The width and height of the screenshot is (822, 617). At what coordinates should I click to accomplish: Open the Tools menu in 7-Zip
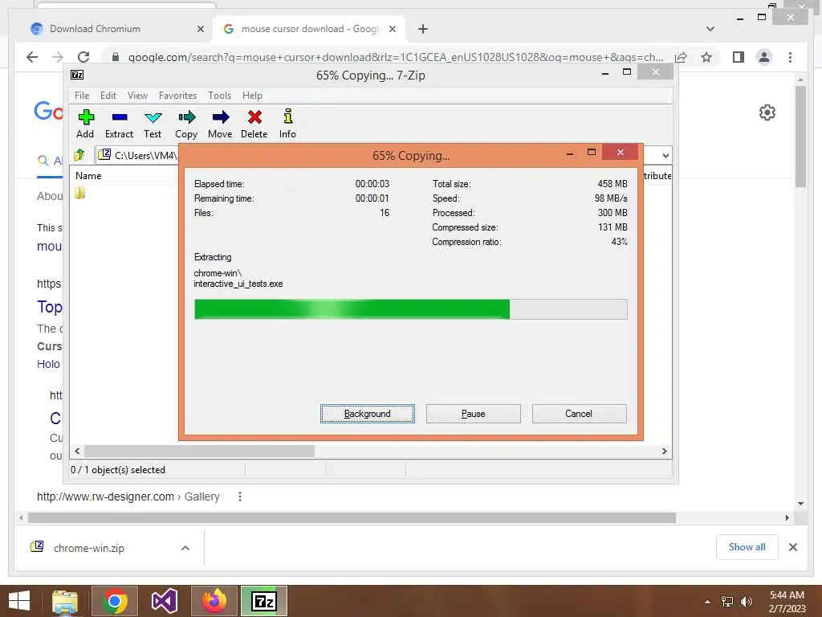tap(219, 96)
